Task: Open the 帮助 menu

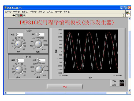Action: [67, 12]
